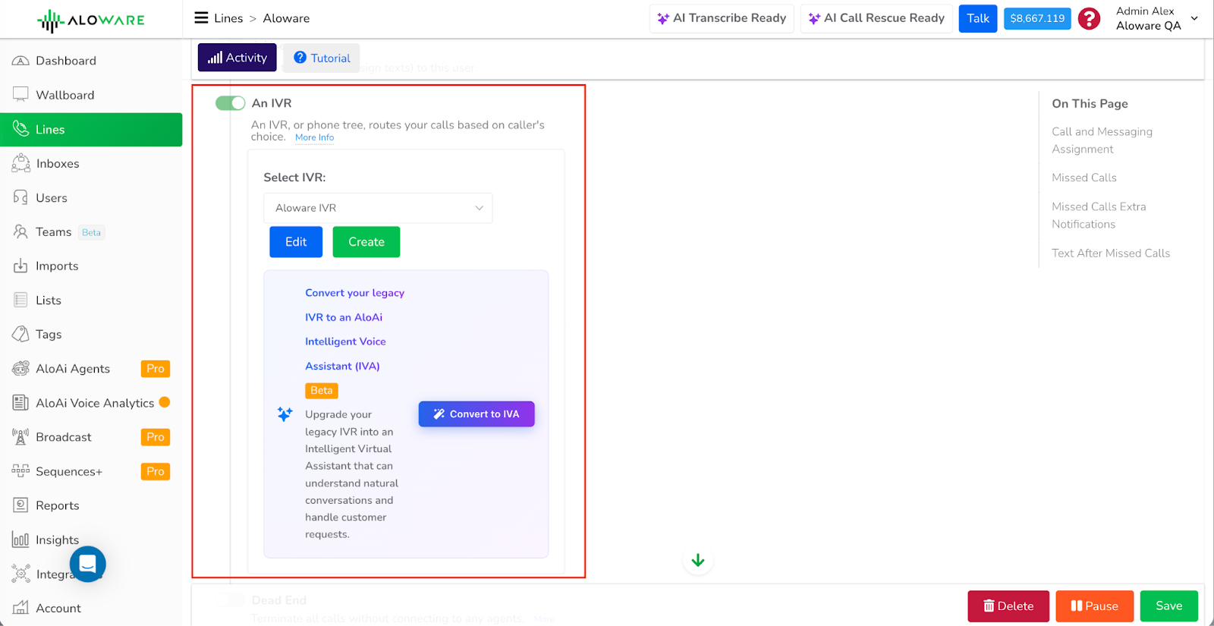This screenshot has width=1214, height=626.
Task: Open the Dashboard icon in sidebar
Action: click(x=20, y=61)
